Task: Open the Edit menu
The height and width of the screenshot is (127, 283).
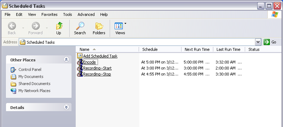Action: (x=19, y=14)
